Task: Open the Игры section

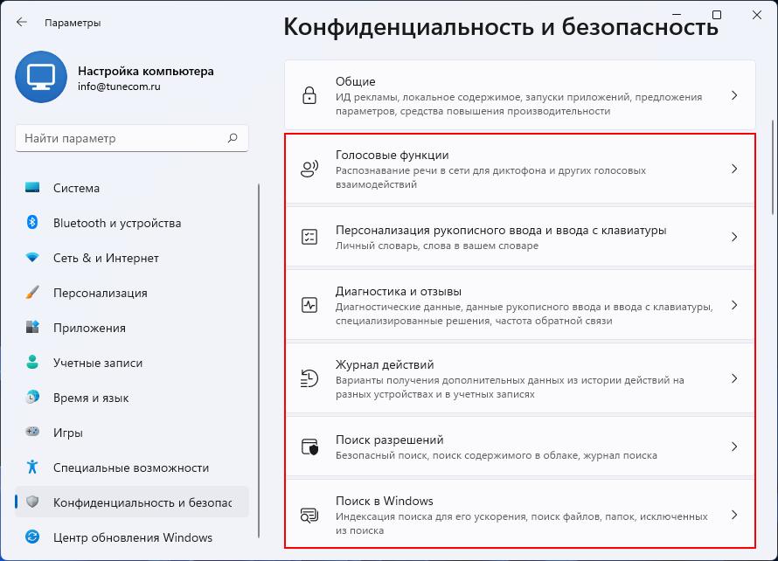Action: click(132, 433)
